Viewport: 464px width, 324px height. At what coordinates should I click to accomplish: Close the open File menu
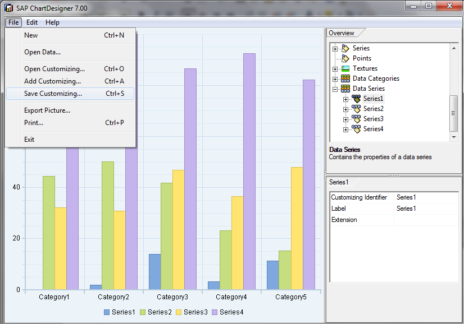13,22
